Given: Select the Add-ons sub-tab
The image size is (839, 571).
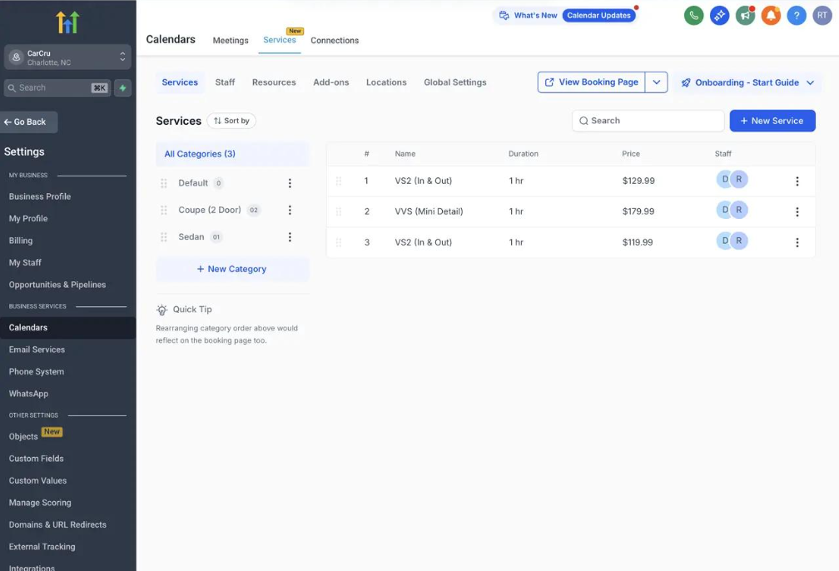Looking at the screenshot, I should 330,82.
